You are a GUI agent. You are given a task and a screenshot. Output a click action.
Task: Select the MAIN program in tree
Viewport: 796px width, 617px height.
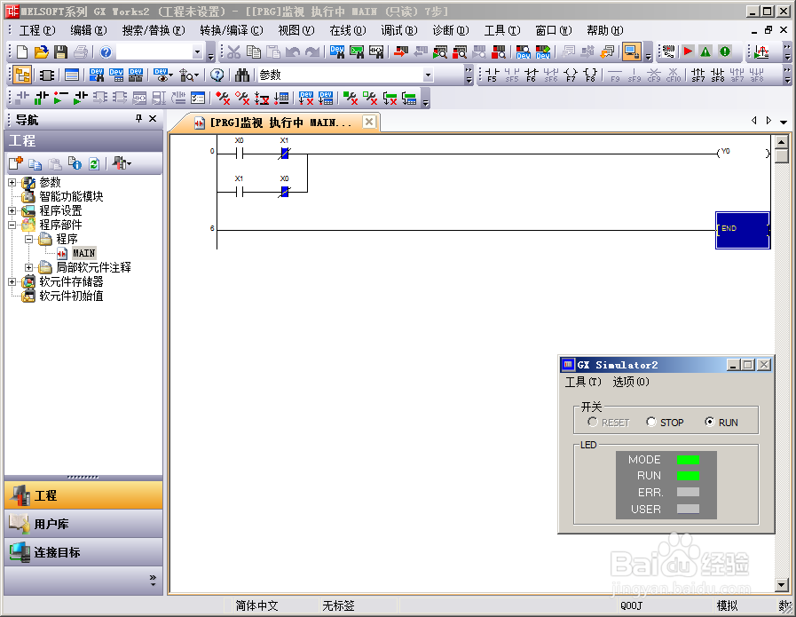tap(83, 253)
